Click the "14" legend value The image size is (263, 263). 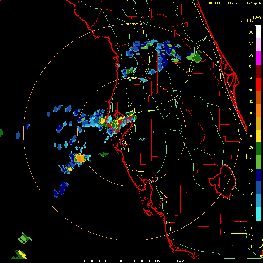tap(251, 182)
